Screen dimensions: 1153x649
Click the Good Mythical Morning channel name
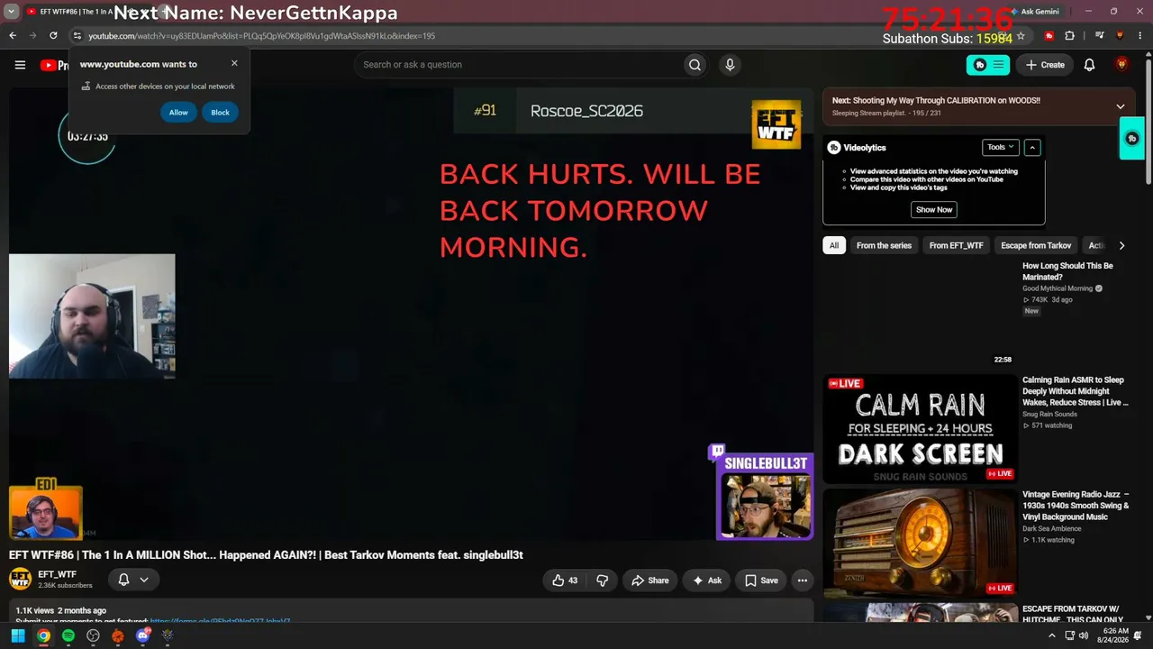click(x=1058, y=288)
